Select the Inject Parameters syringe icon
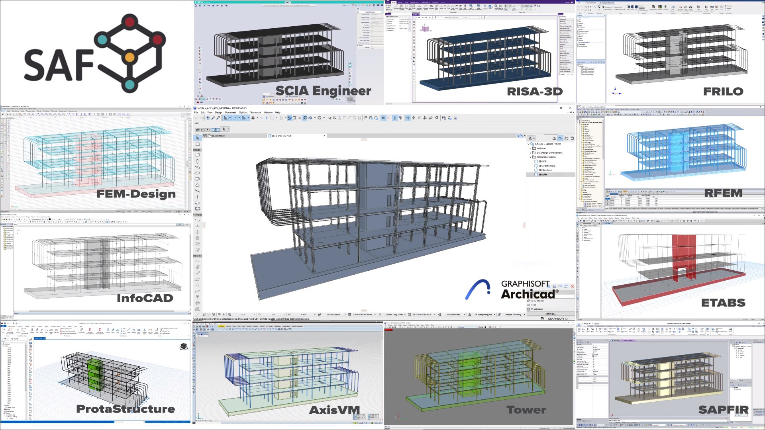Image resolution: width=765 pixels, height=430 pixels. coord(218,118)
